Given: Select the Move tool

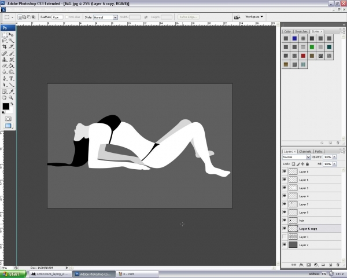Looking at the screenshot, I should 11,35.
